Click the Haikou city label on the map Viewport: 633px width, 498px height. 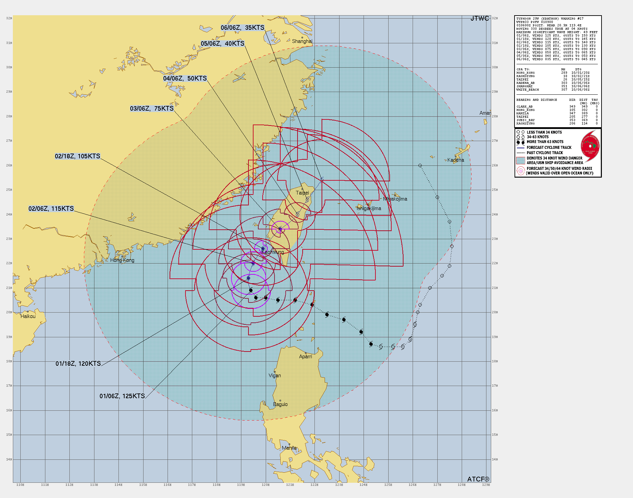(28, 316)
